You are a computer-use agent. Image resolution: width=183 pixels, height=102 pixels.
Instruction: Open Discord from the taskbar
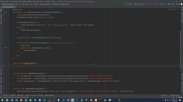40,100
